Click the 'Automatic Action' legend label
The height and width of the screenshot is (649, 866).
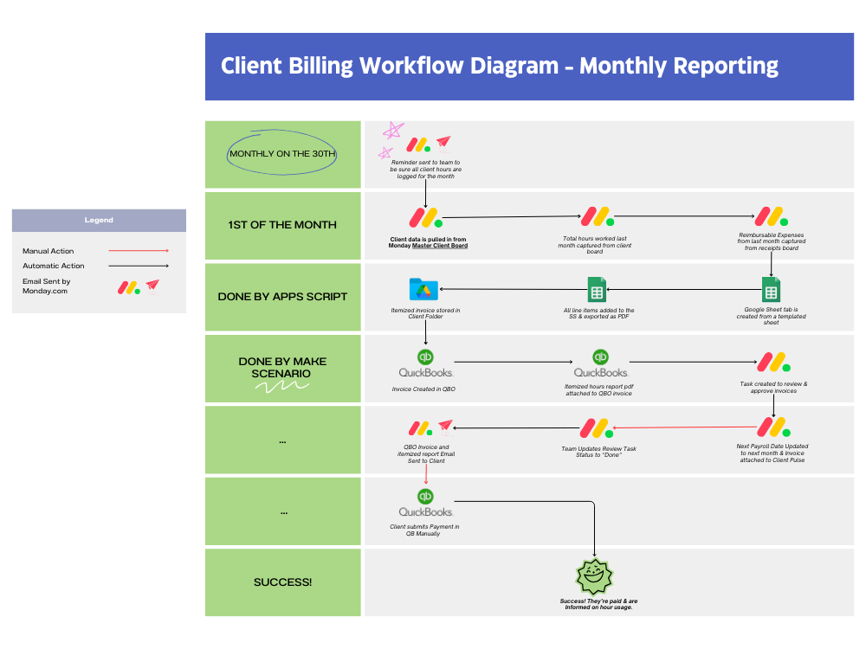[x=54, y=266]
